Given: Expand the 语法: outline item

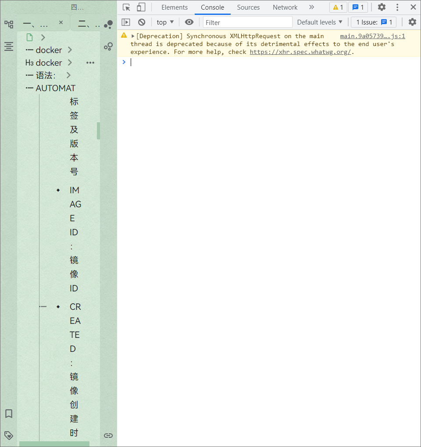Looking at the screenshot, I should click(68, 75).
